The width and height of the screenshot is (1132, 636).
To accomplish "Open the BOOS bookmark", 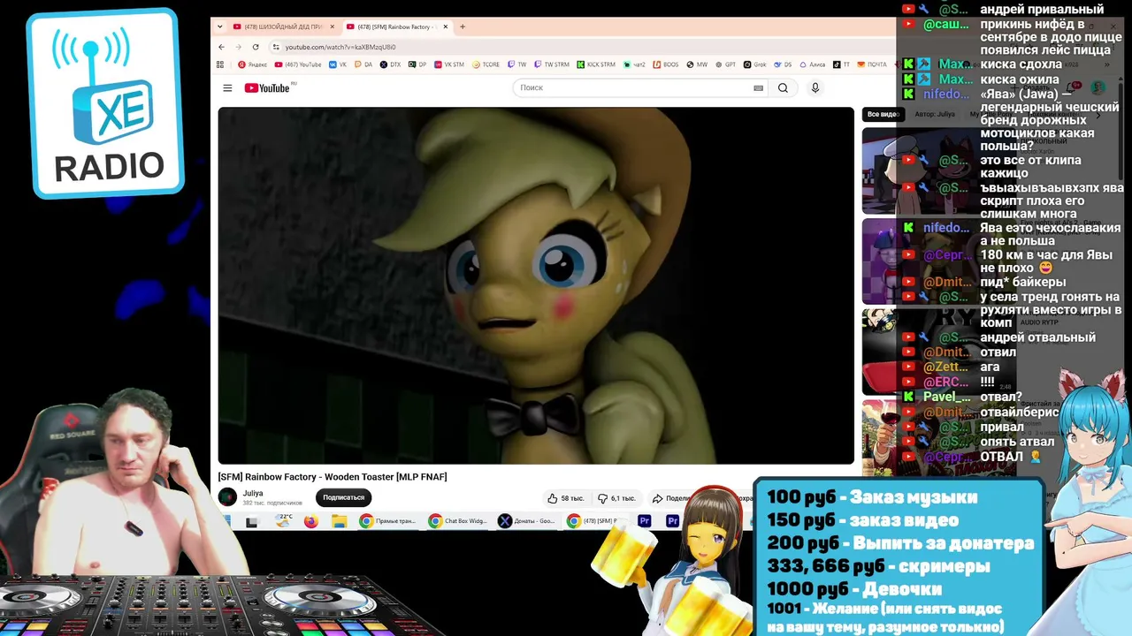I will tap(665, 64).
